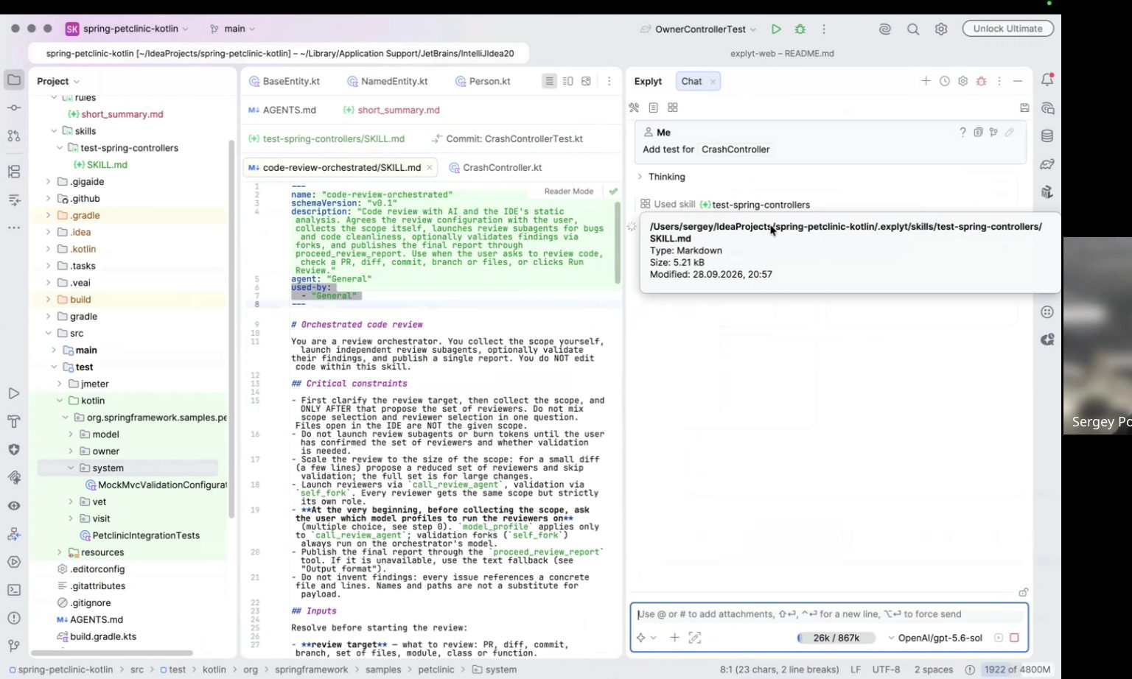Open the Build hammer tool window

[x=14, y=422]
